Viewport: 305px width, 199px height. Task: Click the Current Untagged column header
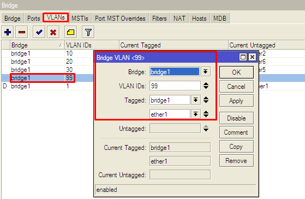[x=266, y=45]
